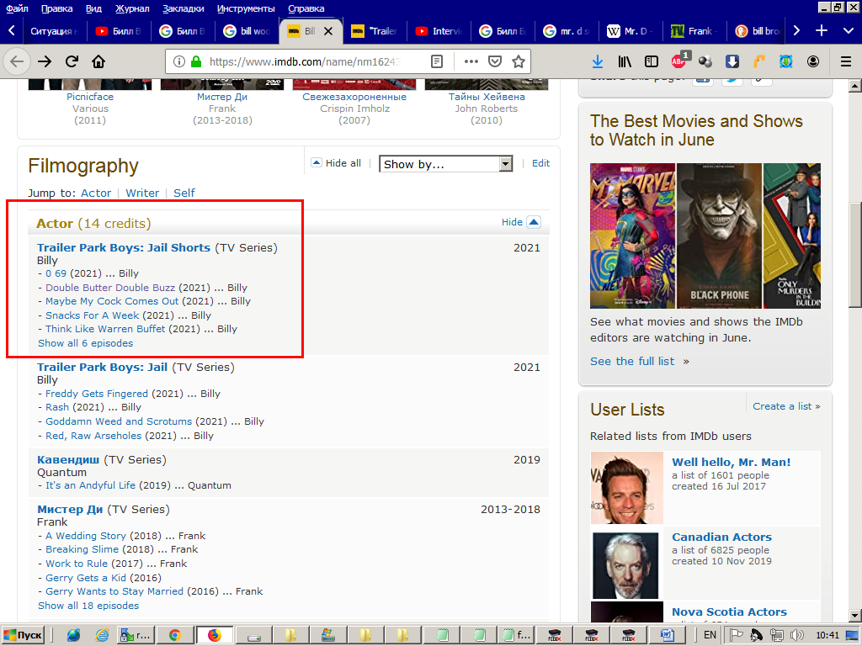Save page to Pocket icon
Image resolution: width=862 pixels, height=646 pixels.
coord(496,61)
